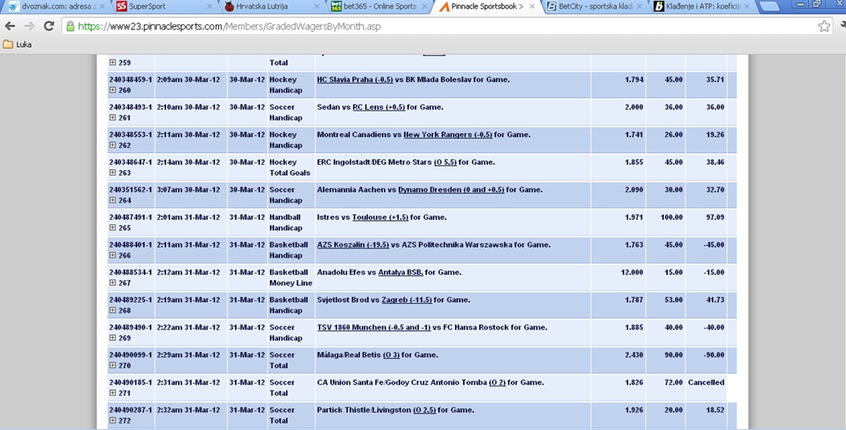Expand wager row 264 details

coord(113,200)
